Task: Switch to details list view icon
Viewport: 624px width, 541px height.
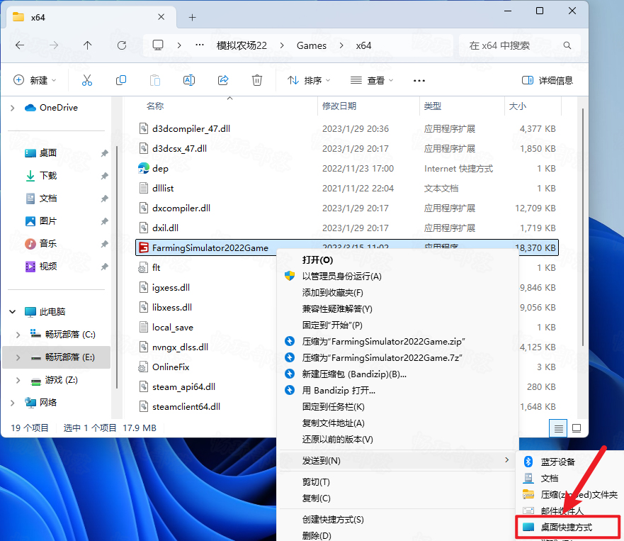Action: [558, 428]
